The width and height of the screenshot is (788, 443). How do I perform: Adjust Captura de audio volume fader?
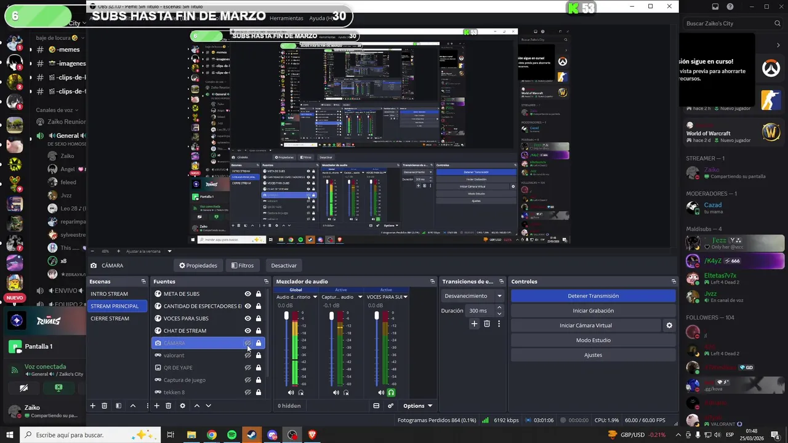pos(331,316)
